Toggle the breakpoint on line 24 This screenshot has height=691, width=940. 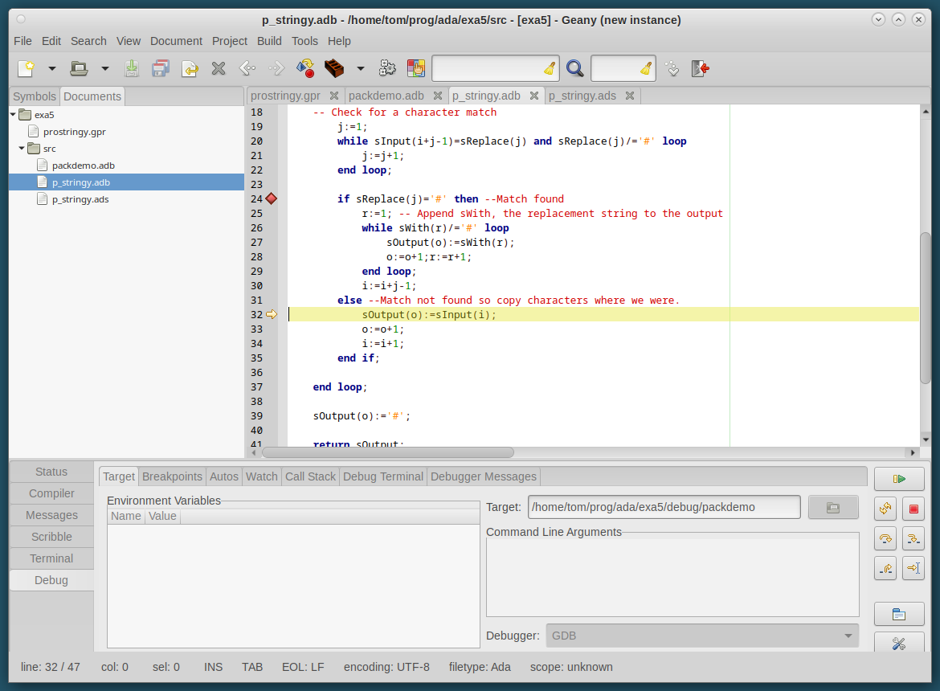click(x=272, y=198)
